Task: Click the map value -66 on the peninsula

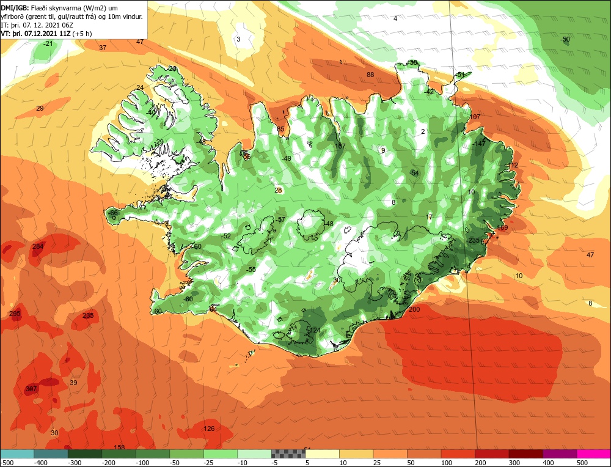Action: tap(113, 213)
